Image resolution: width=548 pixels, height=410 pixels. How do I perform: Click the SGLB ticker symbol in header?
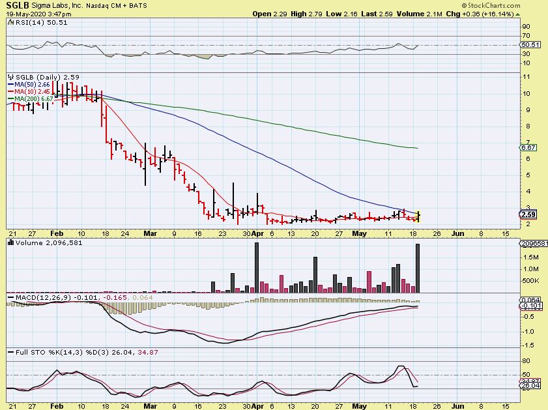pyautogui.click(x=18, y=6)
